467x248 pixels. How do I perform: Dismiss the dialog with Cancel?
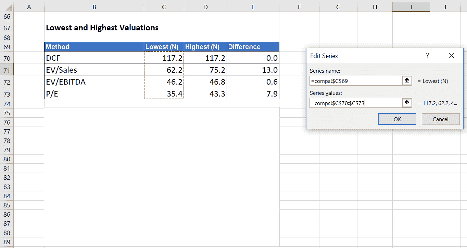[x=441, y=119]
